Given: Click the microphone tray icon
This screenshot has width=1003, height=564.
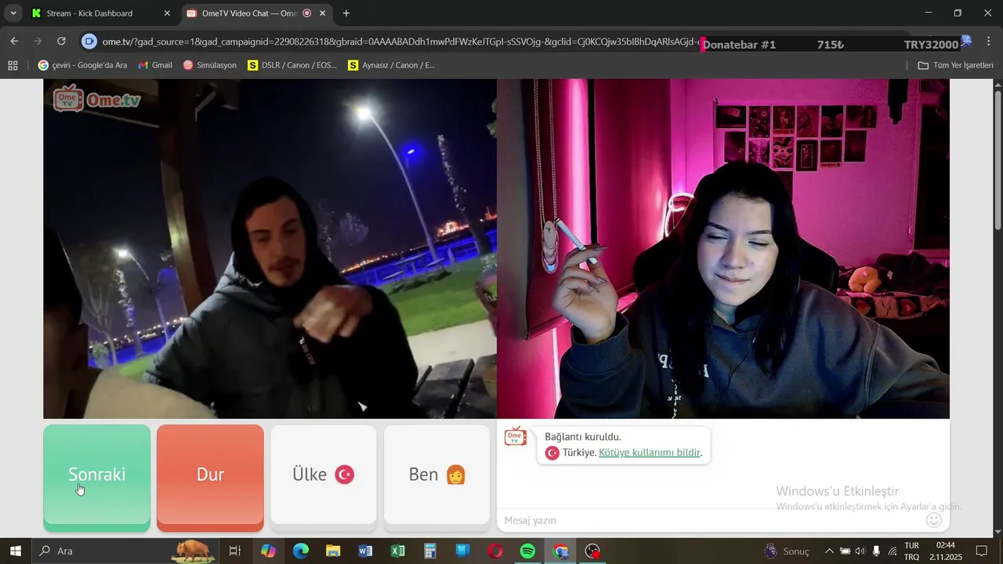Looking at the screenshot, I should (x=876, y=551).
